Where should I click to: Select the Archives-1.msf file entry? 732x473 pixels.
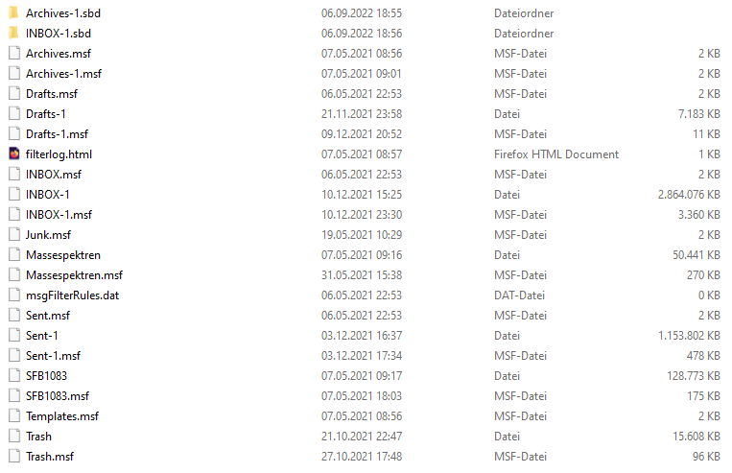click(x=64, y=74)
